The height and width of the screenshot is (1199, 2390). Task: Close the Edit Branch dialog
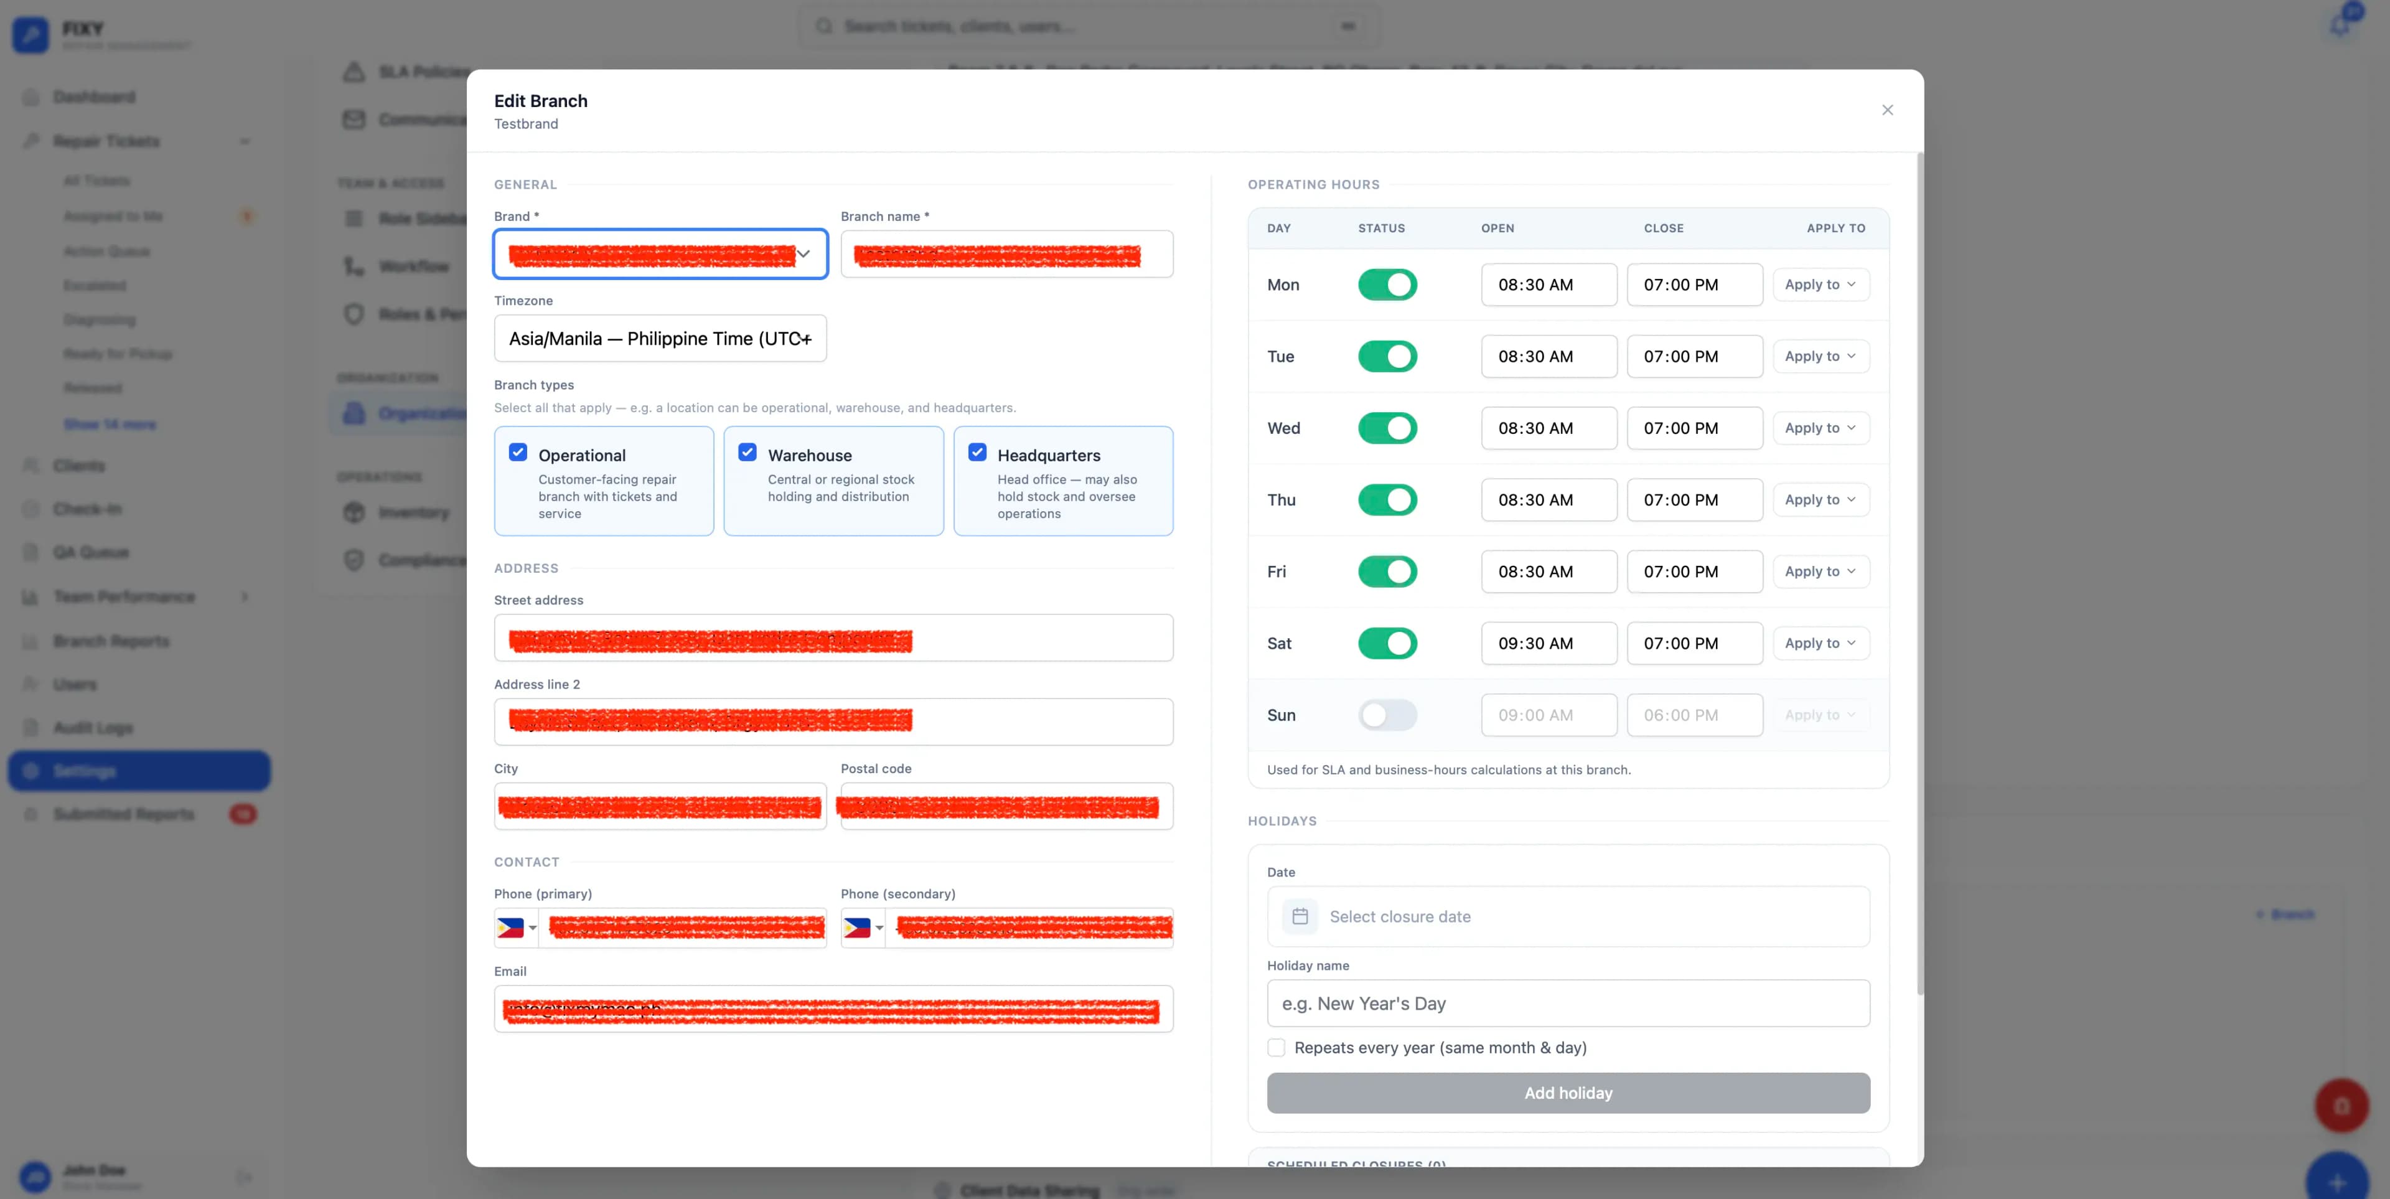[1887, 110]
